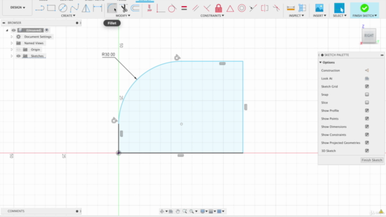
Task: Open the FINISH SKETCH dropdown
Action: pos(364,16)
